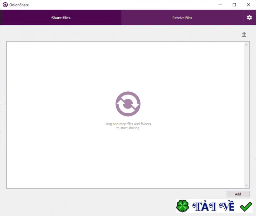Open settings via the gear icon

tap(249, 18)
